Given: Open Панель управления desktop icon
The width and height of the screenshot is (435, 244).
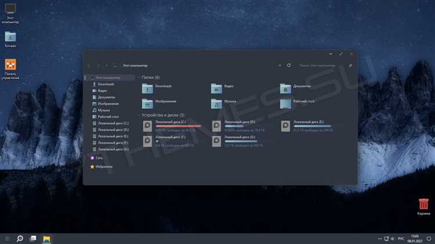Looking at the screenshot, I should pyautogui.click(x=10, y=70).
